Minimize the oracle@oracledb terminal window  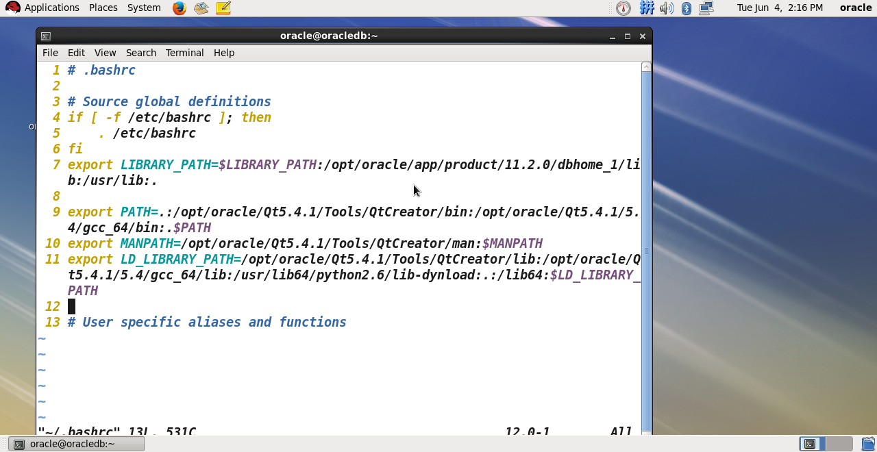[612, 36]
